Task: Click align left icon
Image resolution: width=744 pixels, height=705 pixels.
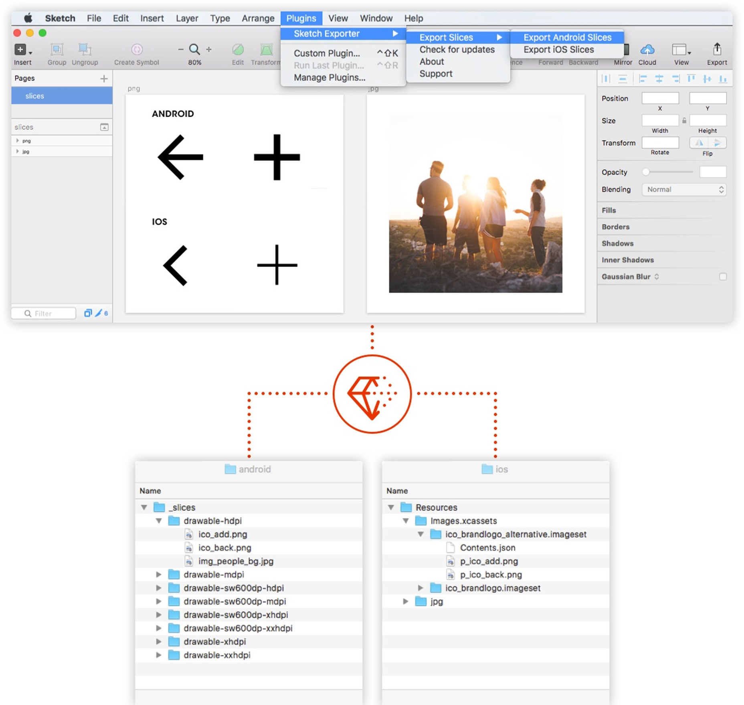Action: 643,79
